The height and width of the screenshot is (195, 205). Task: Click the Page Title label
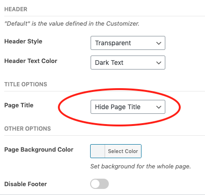coord(19,105)
